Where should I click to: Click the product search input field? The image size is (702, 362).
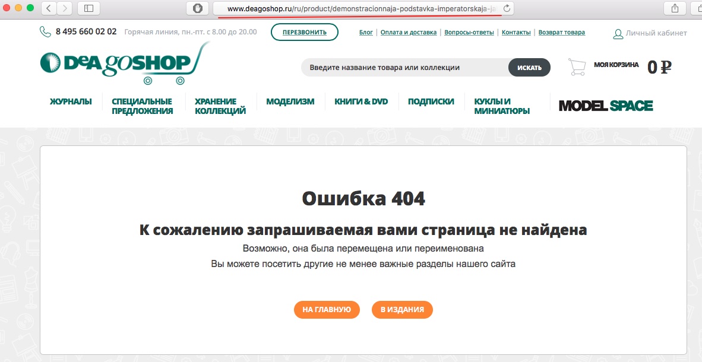point(404,68)
